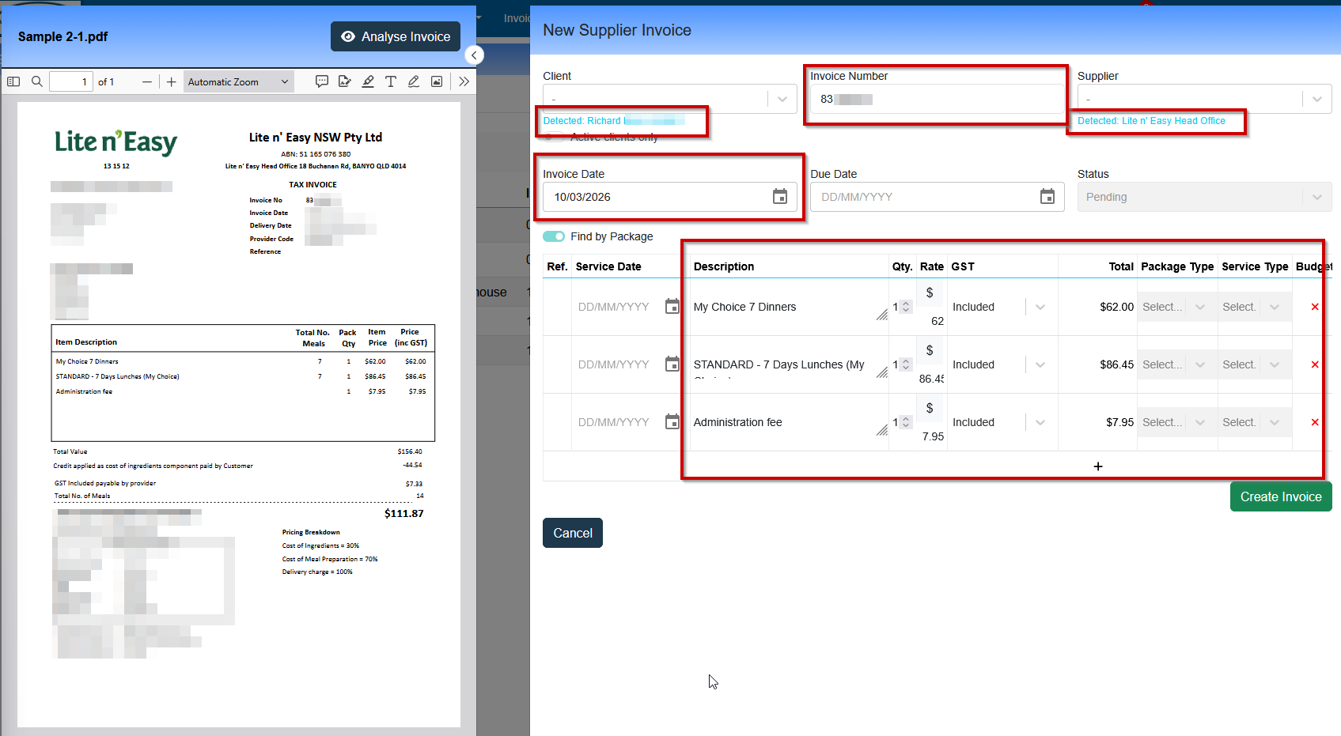
Task: Open Package Type select for STANDARD Lunches row
Action: click(x=1176, y=364)
